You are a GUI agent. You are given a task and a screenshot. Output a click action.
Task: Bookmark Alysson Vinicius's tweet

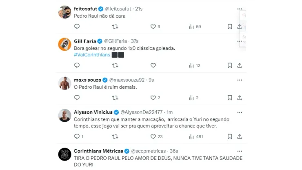point(229,136)
